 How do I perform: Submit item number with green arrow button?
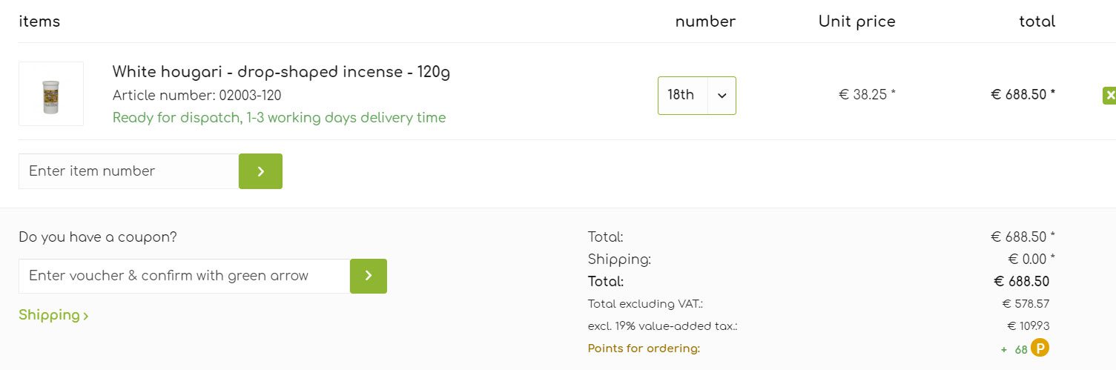[x=260, y=171]
